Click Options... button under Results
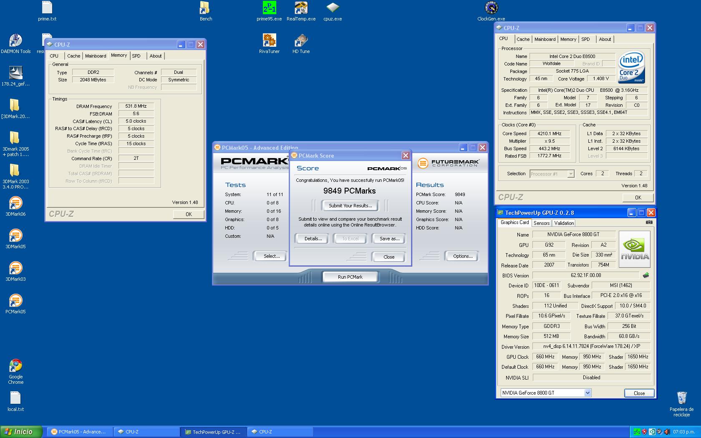Screen dimensions: 701x438 (x=463, y=256)
